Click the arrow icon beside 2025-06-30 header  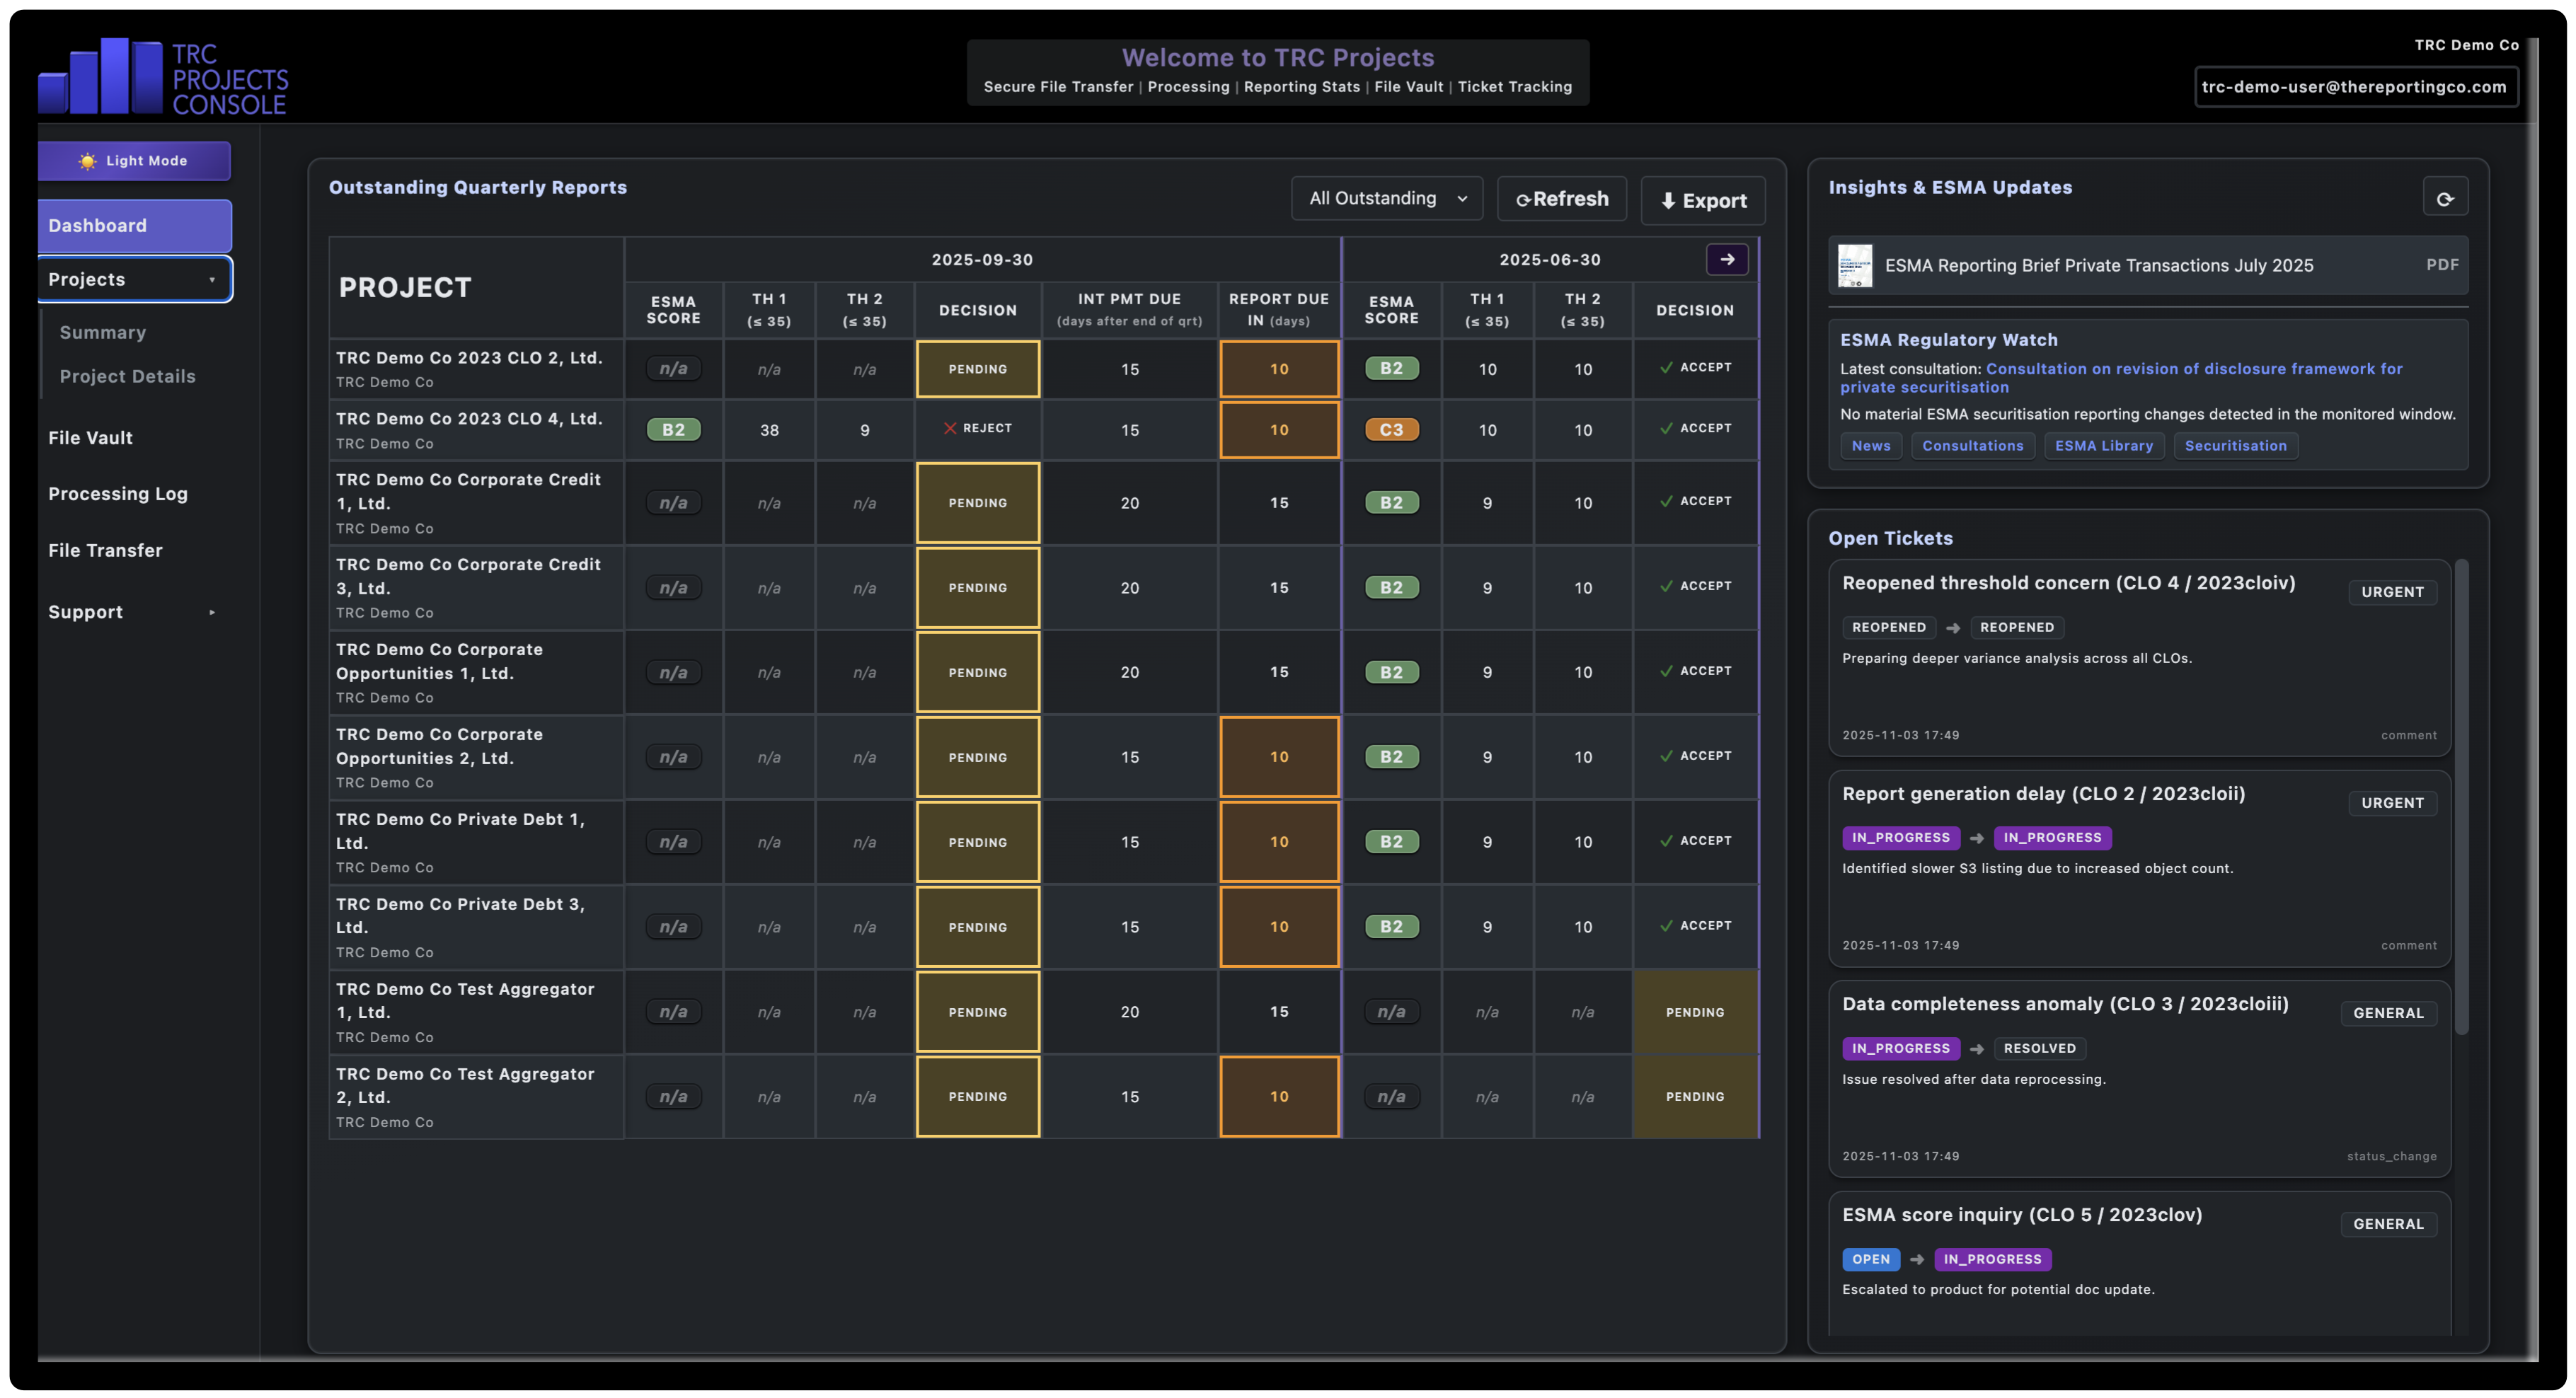1727,259
